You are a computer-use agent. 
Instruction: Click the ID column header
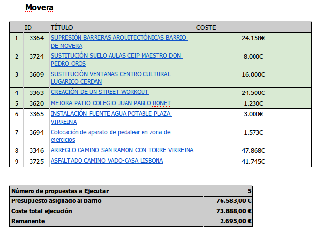(x=28, y=28)
